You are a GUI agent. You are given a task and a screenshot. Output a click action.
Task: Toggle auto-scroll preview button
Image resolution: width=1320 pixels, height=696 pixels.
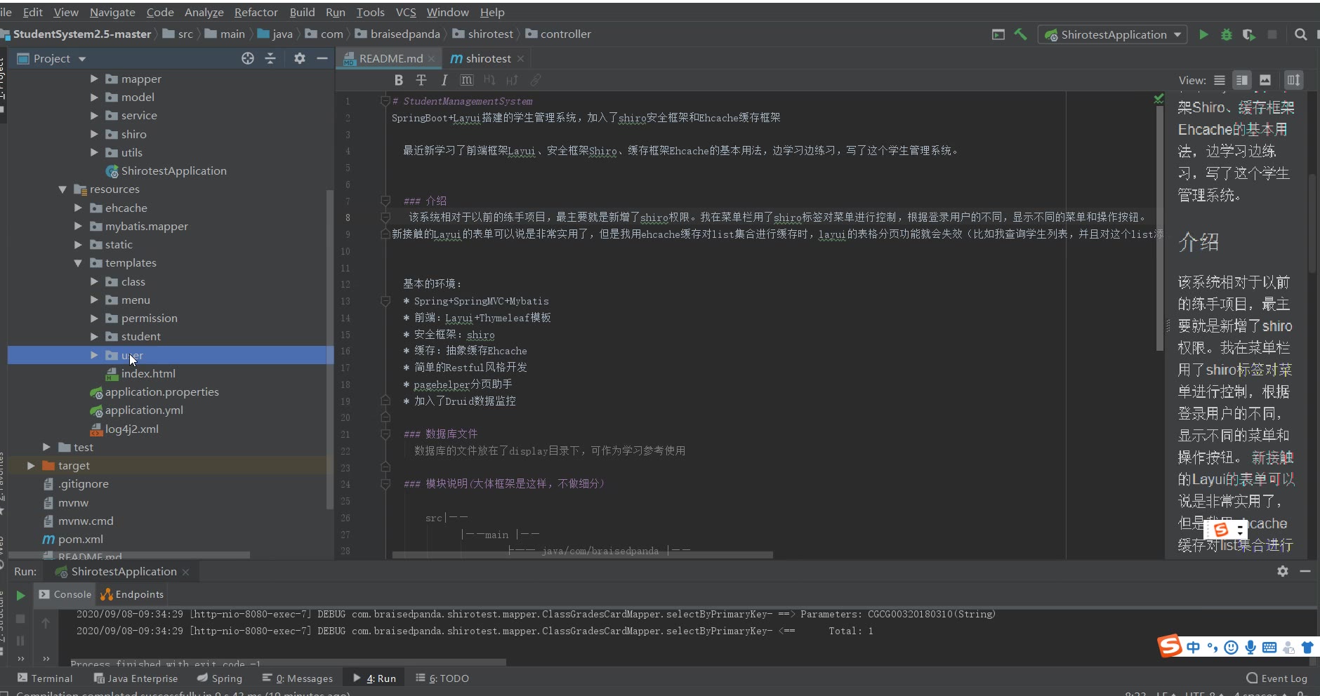1293,80
